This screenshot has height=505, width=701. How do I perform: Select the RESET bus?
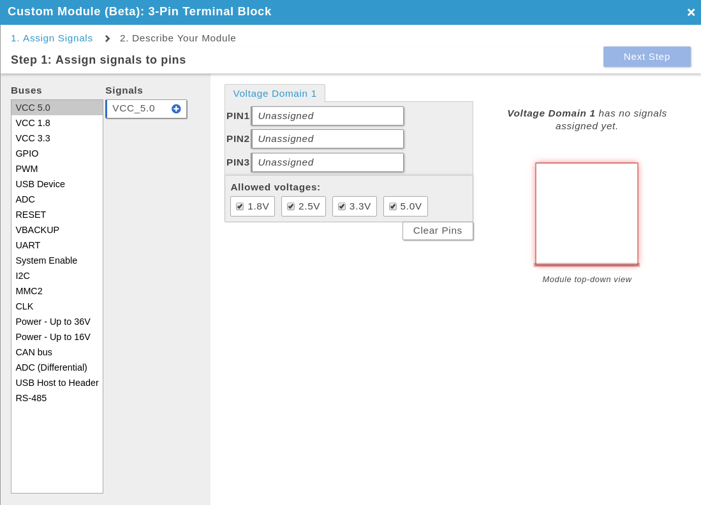(x=57, y=215)
